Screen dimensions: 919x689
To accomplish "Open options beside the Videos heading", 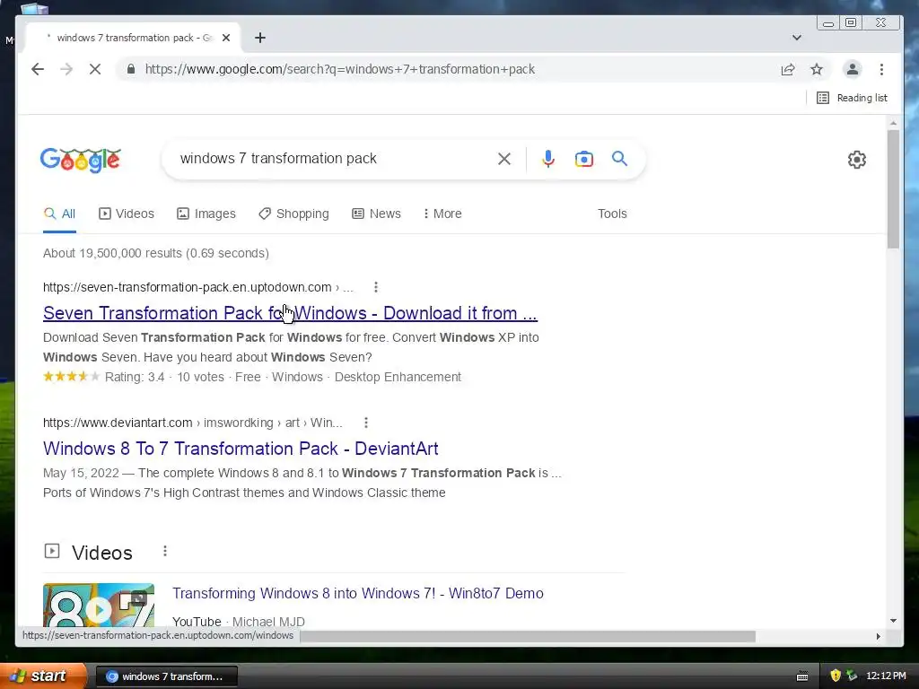I will (165, 552).
